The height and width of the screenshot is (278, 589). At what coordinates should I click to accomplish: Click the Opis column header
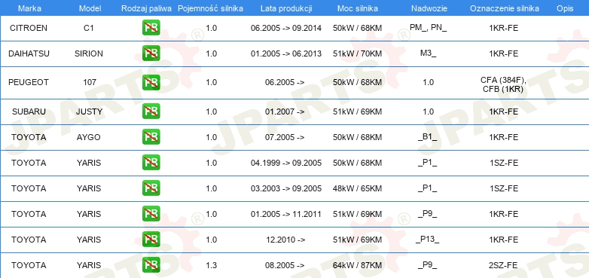point(565,8)
